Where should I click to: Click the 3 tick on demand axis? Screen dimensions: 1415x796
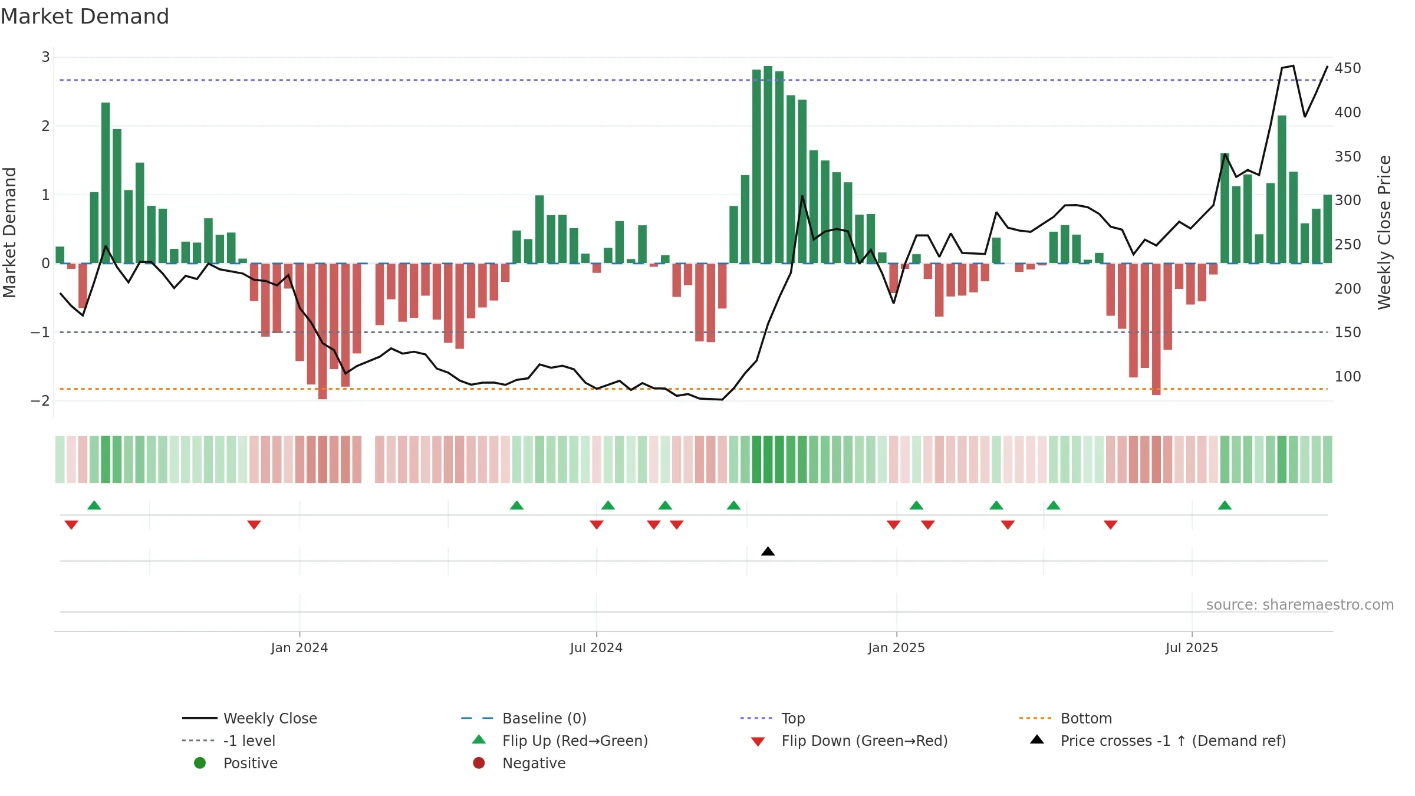(45, 57)
